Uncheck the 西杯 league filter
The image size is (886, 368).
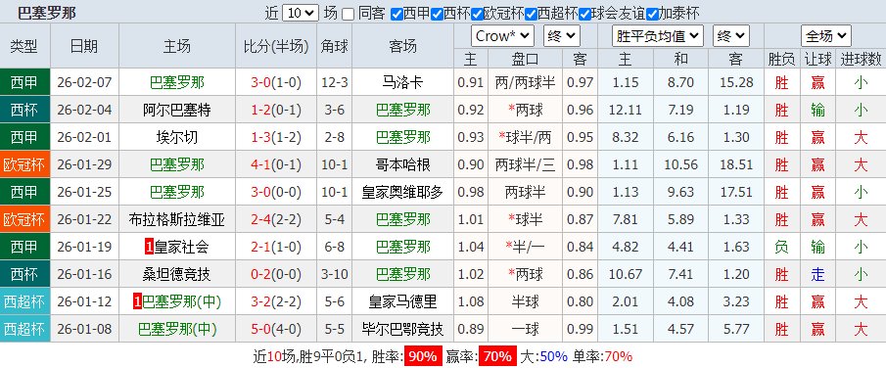pyautogui.click(x=437, y=13)
